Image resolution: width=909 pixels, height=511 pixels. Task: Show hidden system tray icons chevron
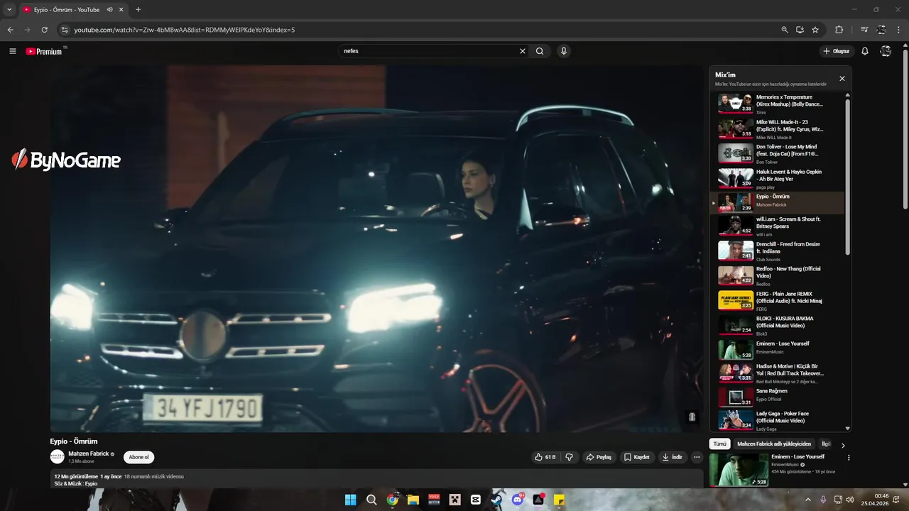808,500
